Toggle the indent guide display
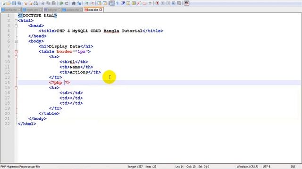The height and width of the screenshot is (169, 302). tap(123, 3)
